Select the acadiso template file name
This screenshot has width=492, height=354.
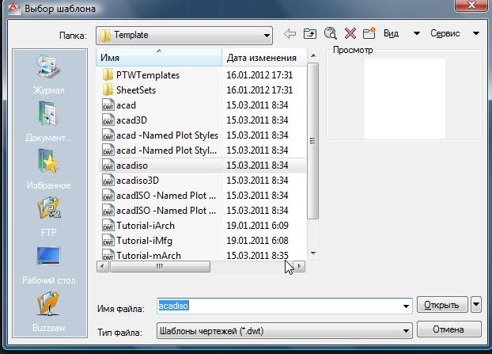coord(132,166)
